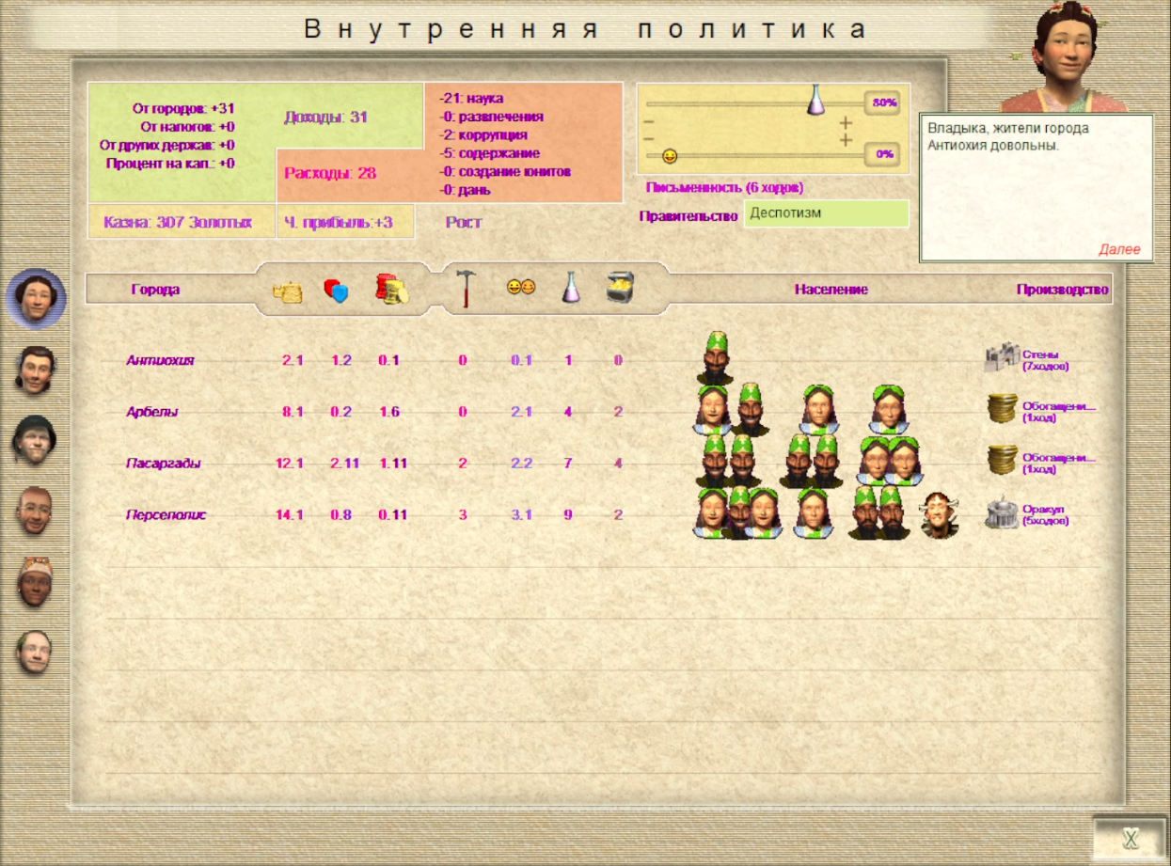
Task: Click the Население column header
Action: point(831,290)
